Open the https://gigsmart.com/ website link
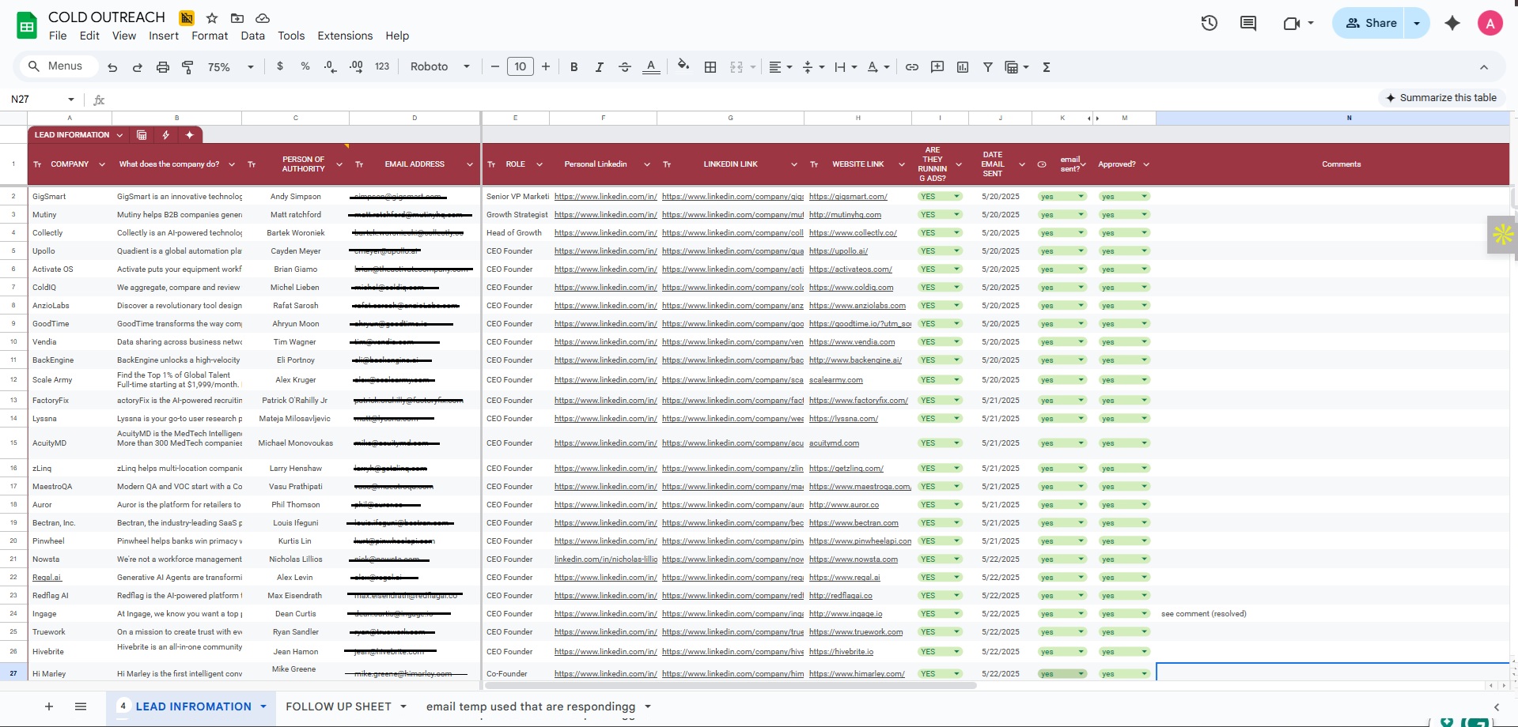Image resolution: width=1518 pixels, height=727 pixels. [848, 196]
